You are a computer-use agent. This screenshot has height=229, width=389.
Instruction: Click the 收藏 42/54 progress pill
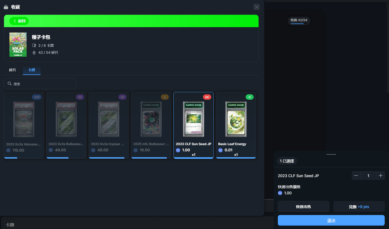pyautogui.click(x=299, y=21)
